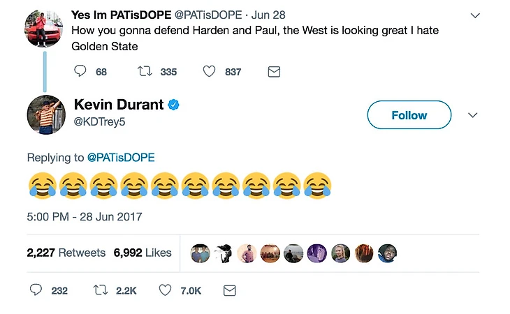Open the @KDTrey5 handle
510x314 pixels.
pyautogui.click(x=99, y=122)
